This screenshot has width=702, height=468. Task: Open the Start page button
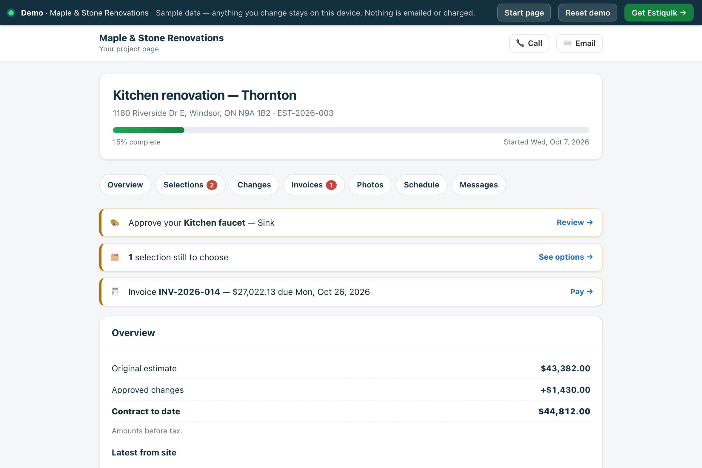(524, 13)
